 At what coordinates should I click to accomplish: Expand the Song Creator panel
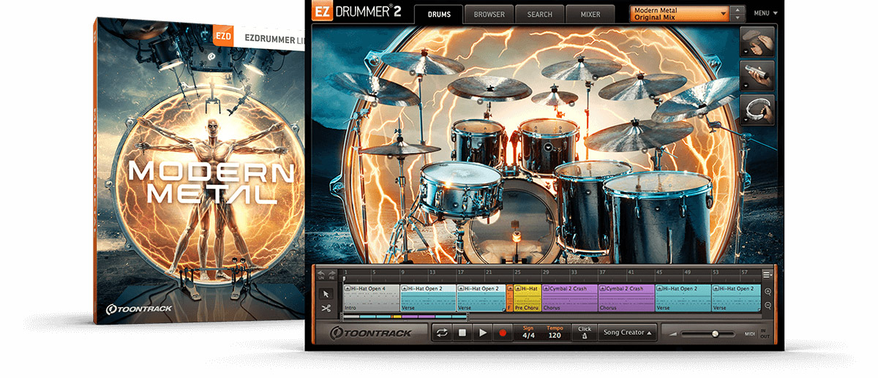click(x=627, y=333)
